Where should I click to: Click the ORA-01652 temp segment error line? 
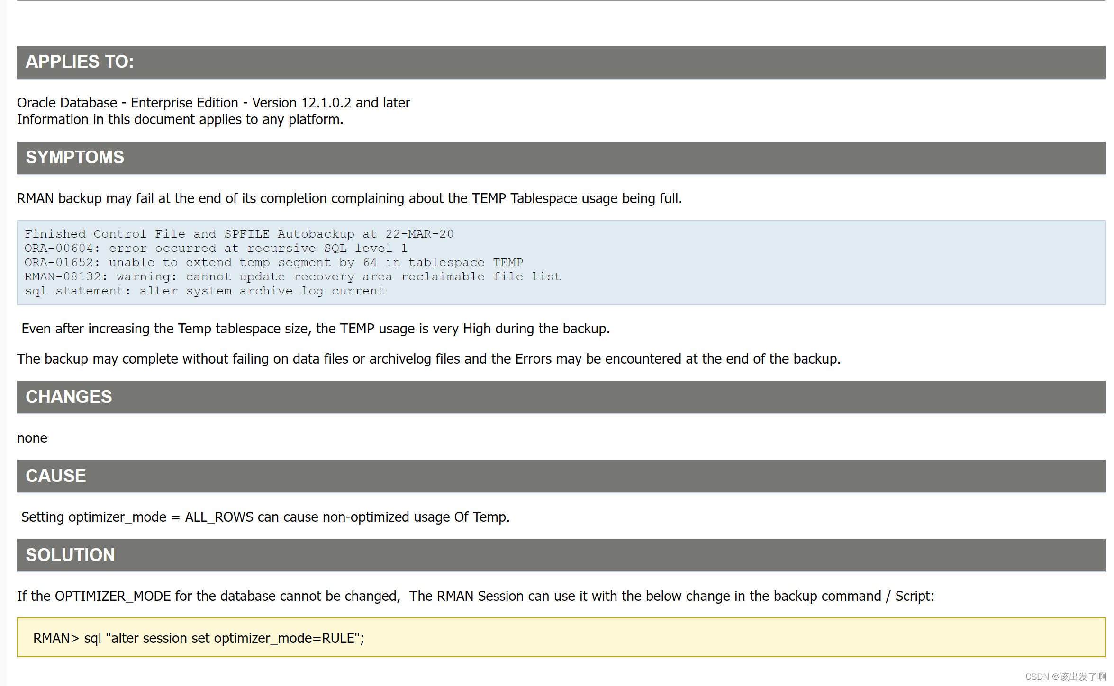(274, 262)
